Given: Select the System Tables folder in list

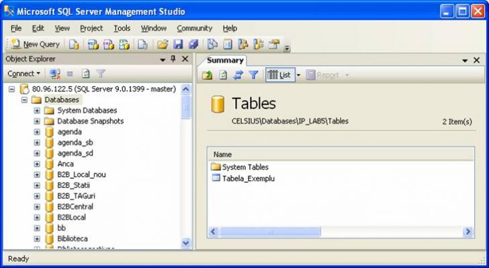Looking at the screenshot, I should pos(244,167).
